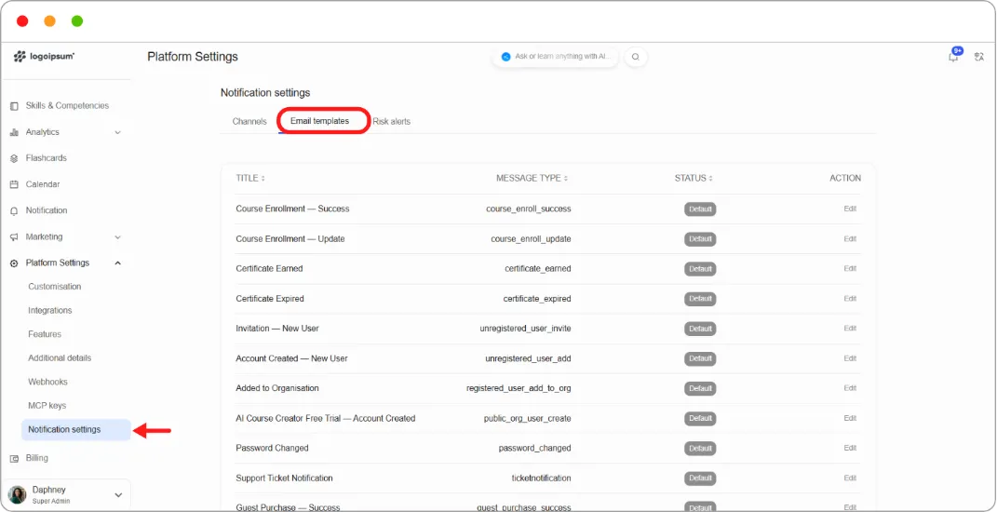
Task: Click Default badge for Certificate Earned
Action: point(700,269)
